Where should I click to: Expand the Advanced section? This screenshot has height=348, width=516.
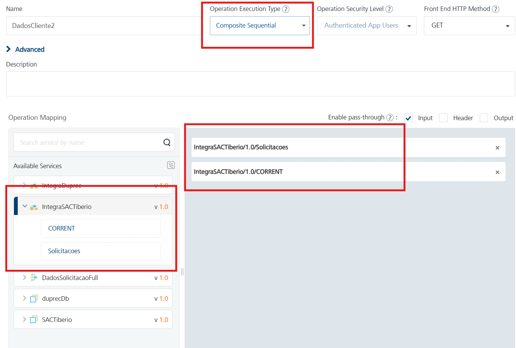pos(26,49)
